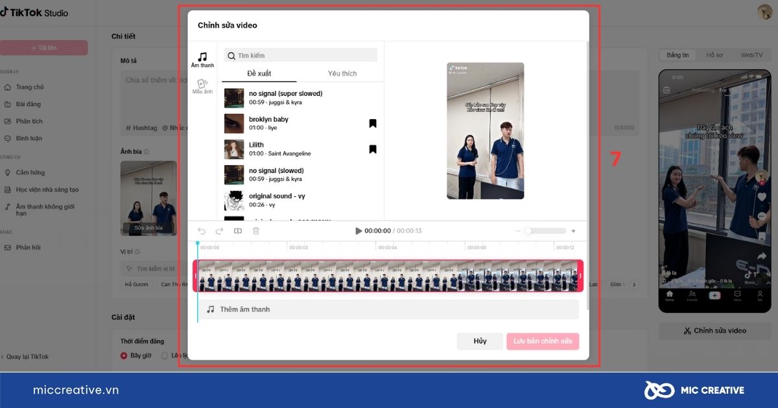Remove bookmark from Lilith track
The width and height of the screenshot is (778, 408).
(373, 149)
